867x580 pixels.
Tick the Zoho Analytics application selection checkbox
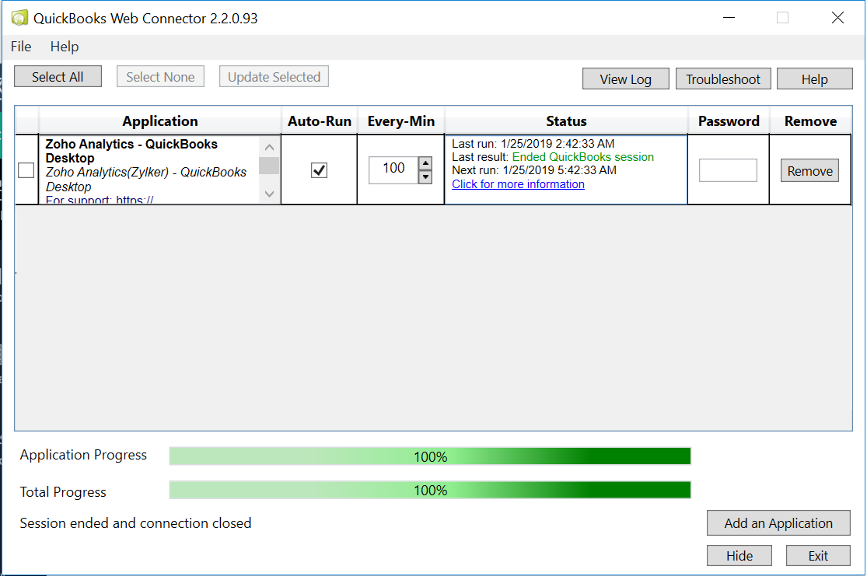(26, 170)
